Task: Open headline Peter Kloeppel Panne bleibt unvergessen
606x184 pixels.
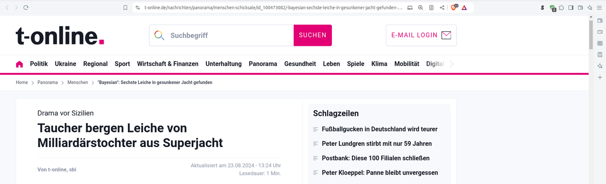Action: click(x=380, y=173)
